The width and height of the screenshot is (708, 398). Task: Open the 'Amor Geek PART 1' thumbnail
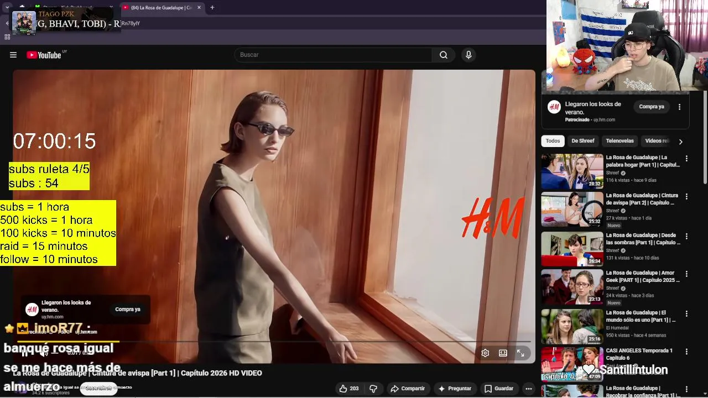pos(572,287)
